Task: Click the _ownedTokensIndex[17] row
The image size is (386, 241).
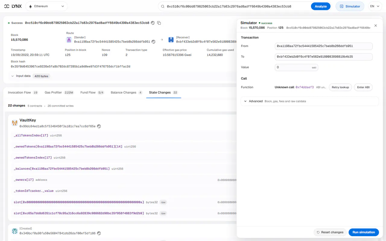Action: (x=124, y=158)
